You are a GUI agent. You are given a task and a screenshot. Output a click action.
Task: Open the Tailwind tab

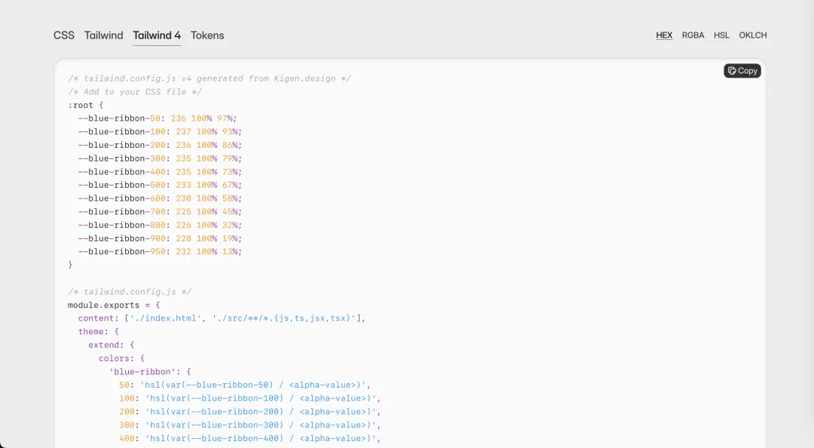tap(103, 35)
